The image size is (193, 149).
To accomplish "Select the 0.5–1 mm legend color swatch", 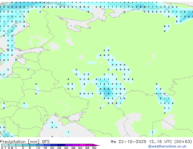I will tap(12, 145).
